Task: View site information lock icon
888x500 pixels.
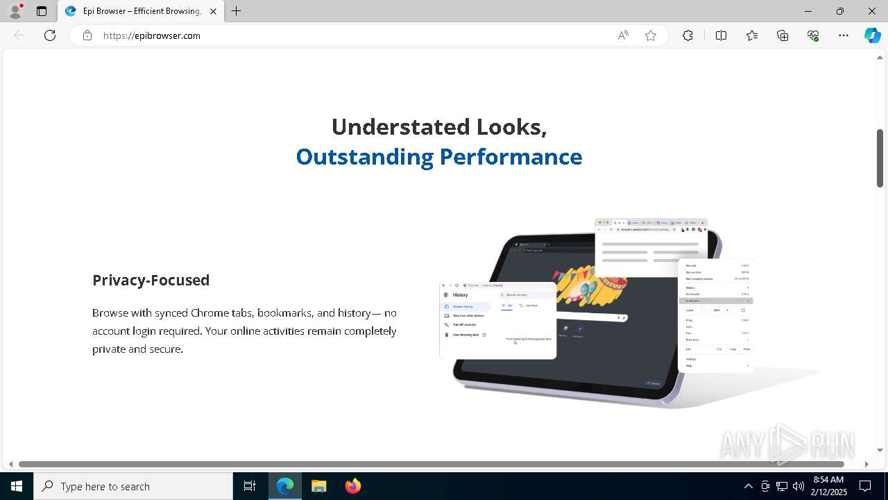Action: 87,35
